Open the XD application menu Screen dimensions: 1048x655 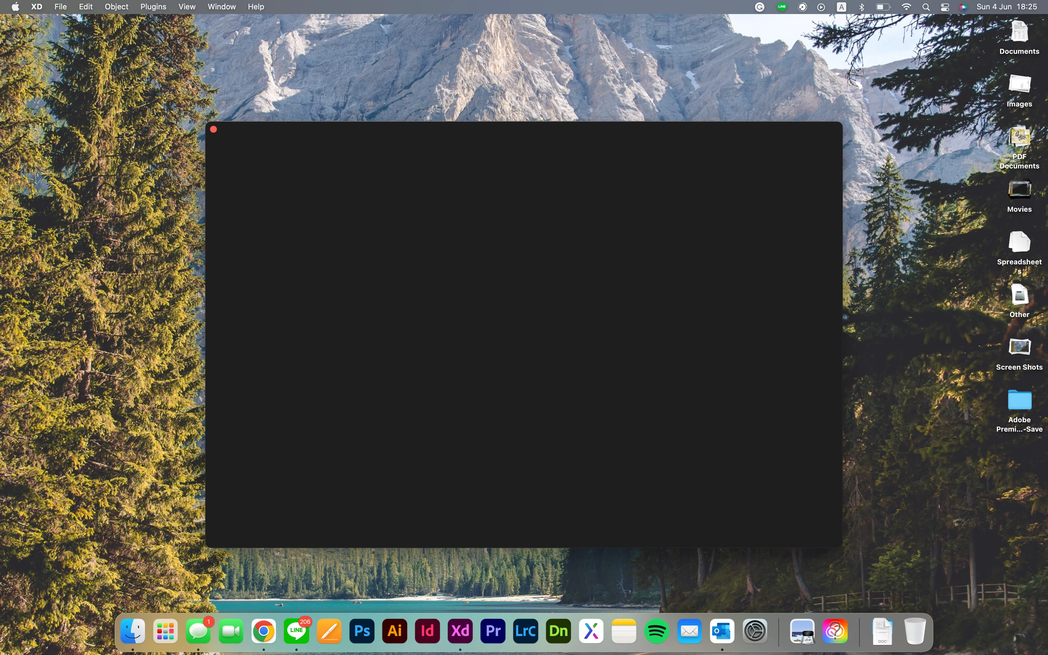point(36,7)
